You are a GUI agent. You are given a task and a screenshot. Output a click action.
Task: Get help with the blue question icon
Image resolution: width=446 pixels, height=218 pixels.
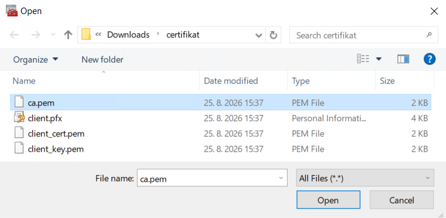click(430, 59)
